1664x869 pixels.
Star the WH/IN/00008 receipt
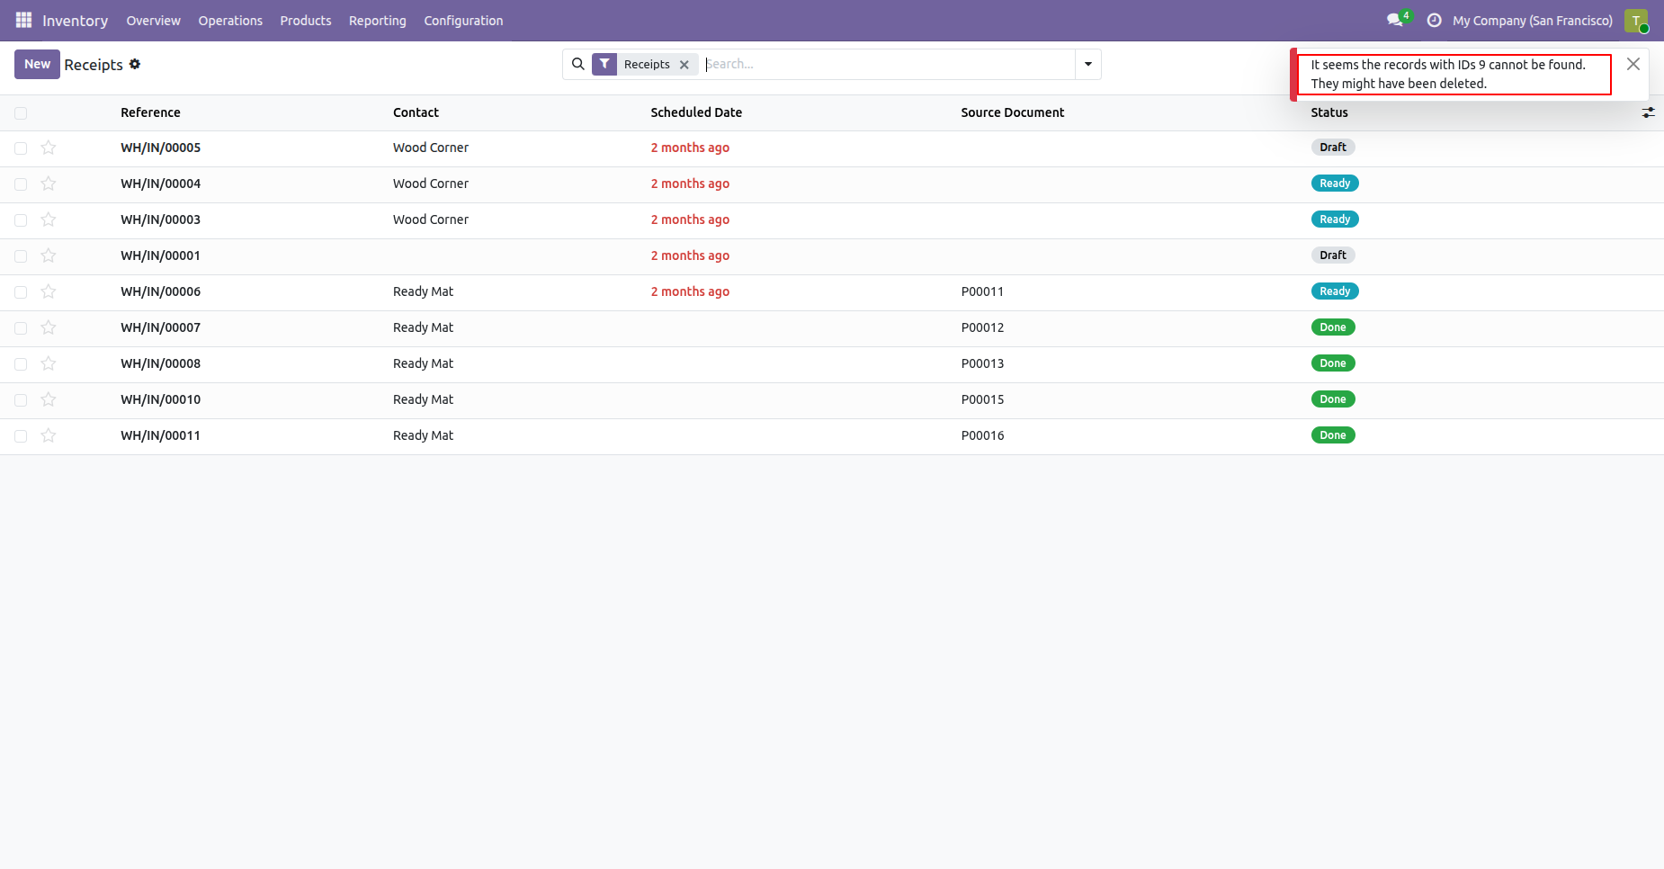click(x=49, y=363)
